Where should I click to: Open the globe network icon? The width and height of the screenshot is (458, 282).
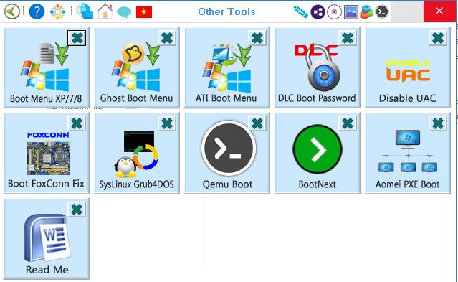[x=85, y=11]
